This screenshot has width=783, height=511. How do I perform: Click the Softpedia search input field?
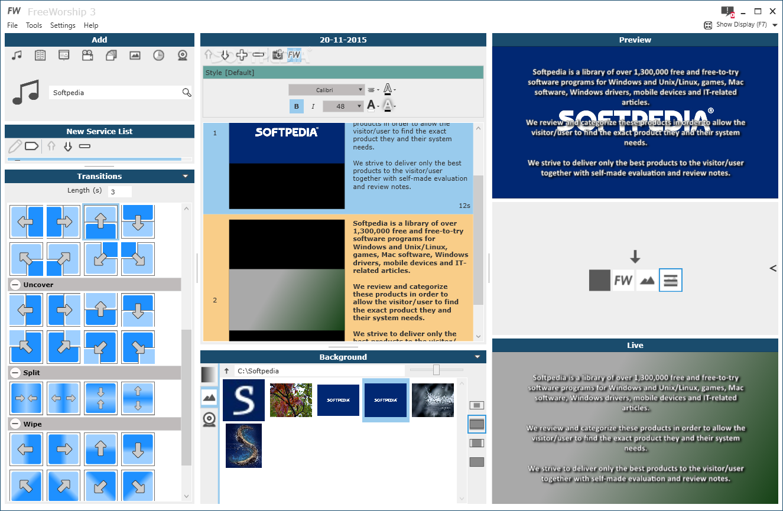pyautogui.click(x=115, y=93)
